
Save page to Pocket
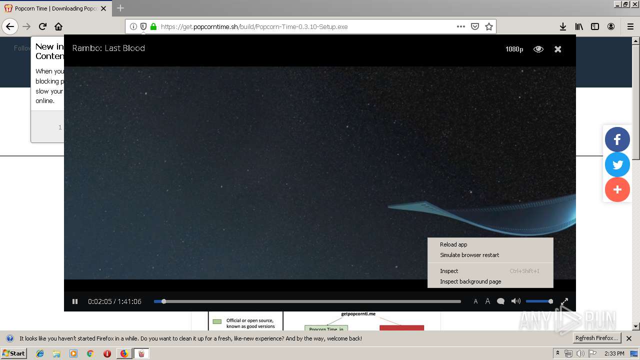(x=475, y=26)
